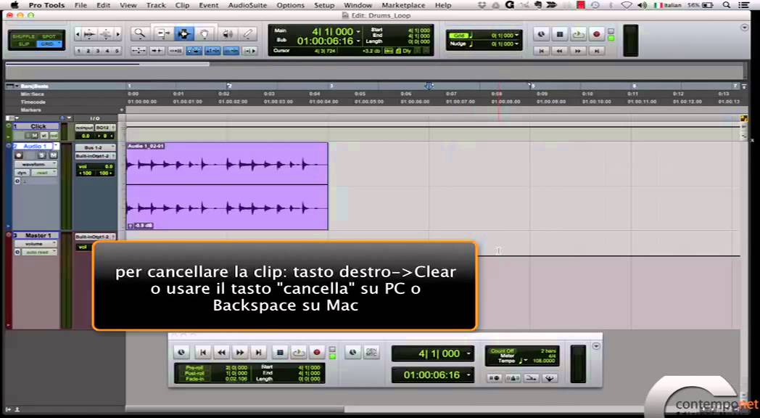Select the Audio 1_02-01 audio clip
Viewport: 760px width, 418px height.
(227, 186)
